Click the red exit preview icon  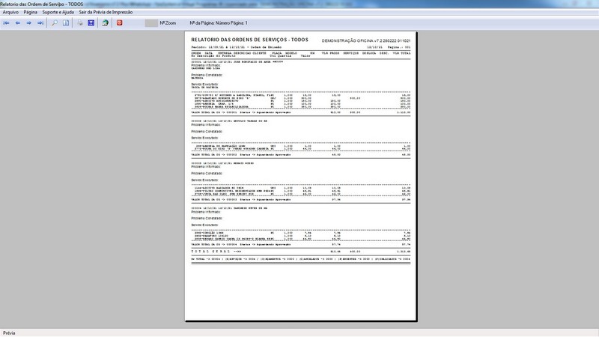point(120,23)
